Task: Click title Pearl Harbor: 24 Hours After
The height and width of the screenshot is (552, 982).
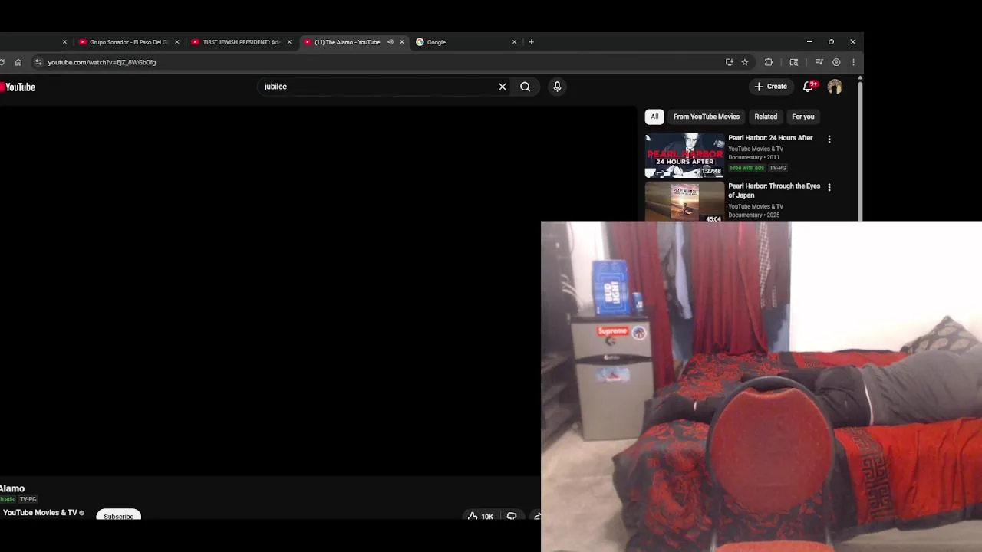Action: pyautogui.click(x=770, y=138)
